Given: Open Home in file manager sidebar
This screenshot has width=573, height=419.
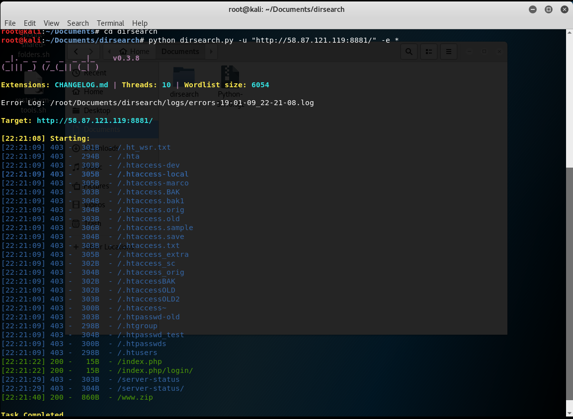Looking at the screenshot, I should tap(112, 92).
